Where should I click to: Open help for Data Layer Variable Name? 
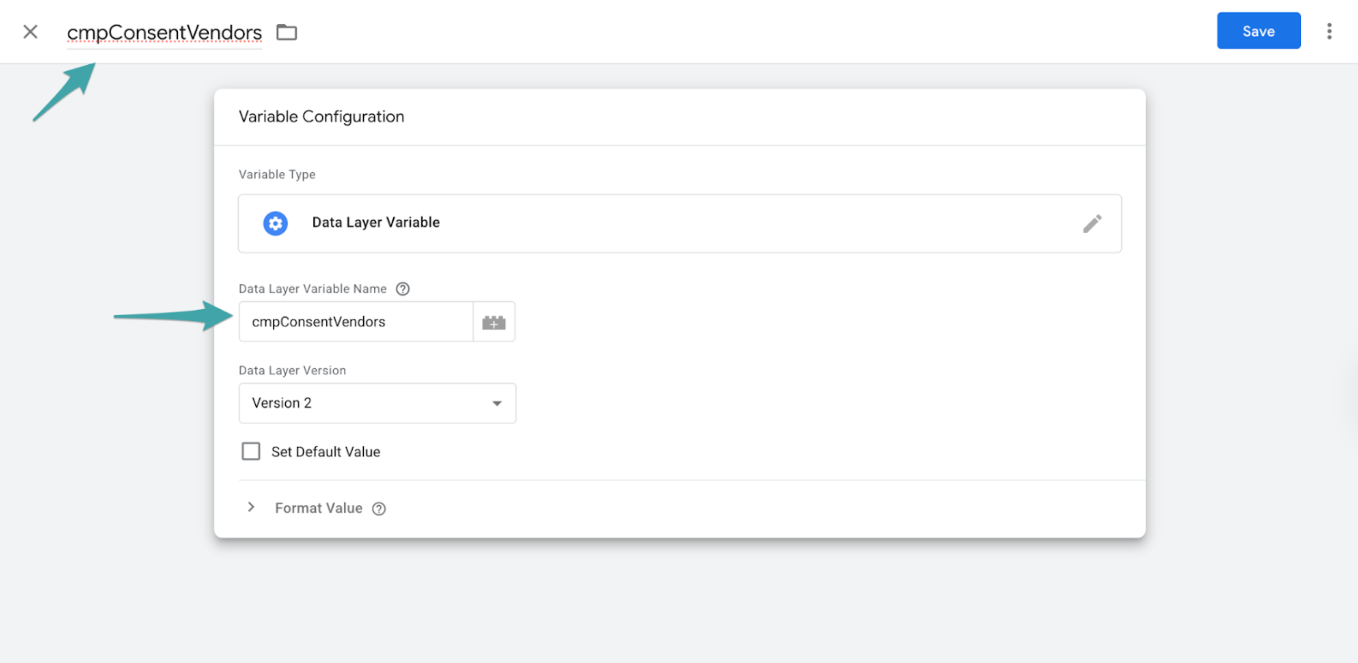click(x=403, y=288)
